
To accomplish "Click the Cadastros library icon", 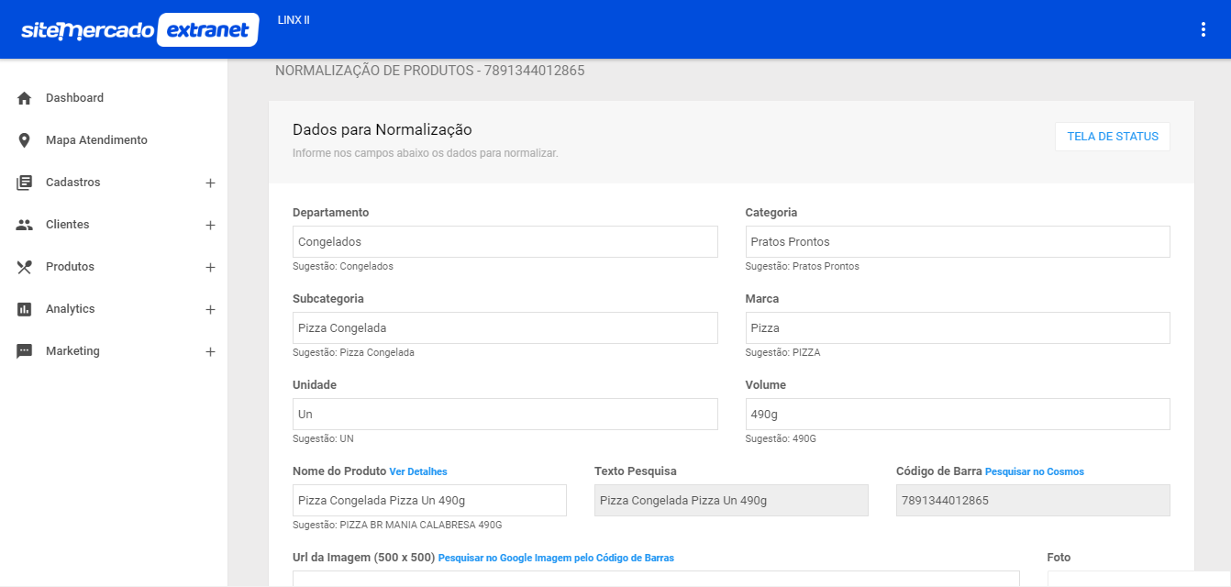I will click(25, 183).
